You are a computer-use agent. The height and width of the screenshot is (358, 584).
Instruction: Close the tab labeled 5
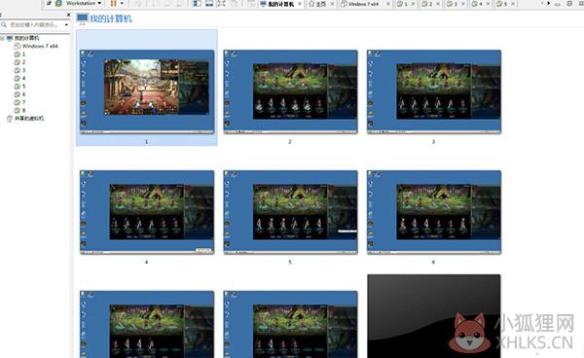click(x=513, y=4)
